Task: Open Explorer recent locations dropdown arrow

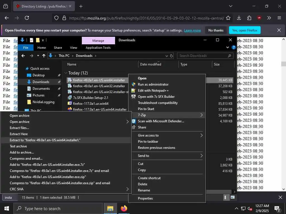Action: 38,56
